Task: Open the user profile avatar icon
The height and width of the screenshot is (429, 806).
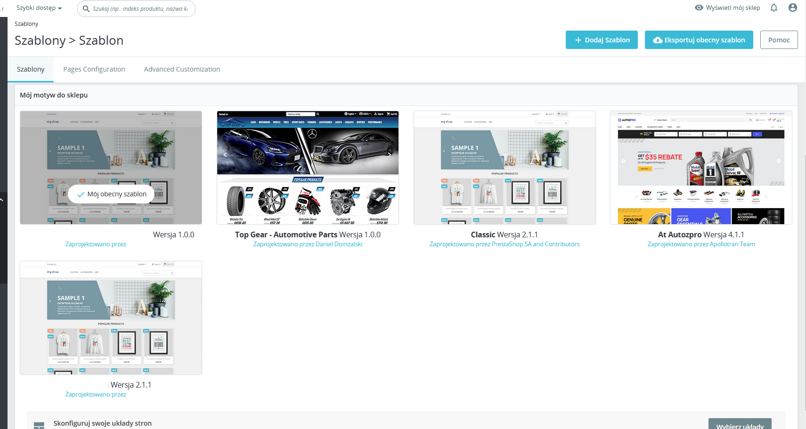Action: tap(793, 8)
